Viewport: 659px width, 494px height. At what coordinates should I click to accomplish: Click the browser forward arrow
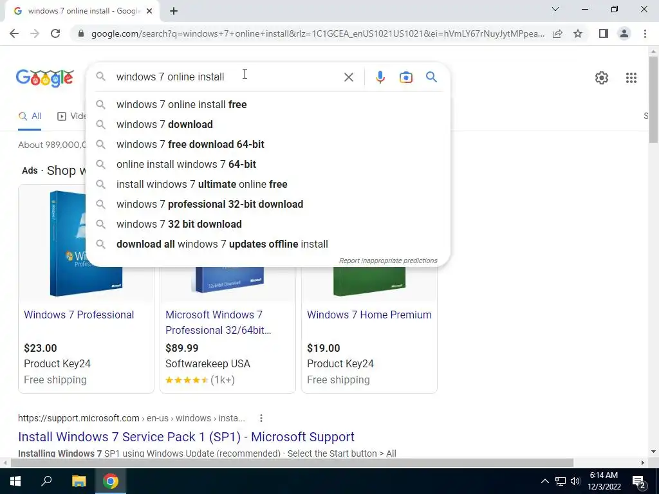click(x=35, y=33)
